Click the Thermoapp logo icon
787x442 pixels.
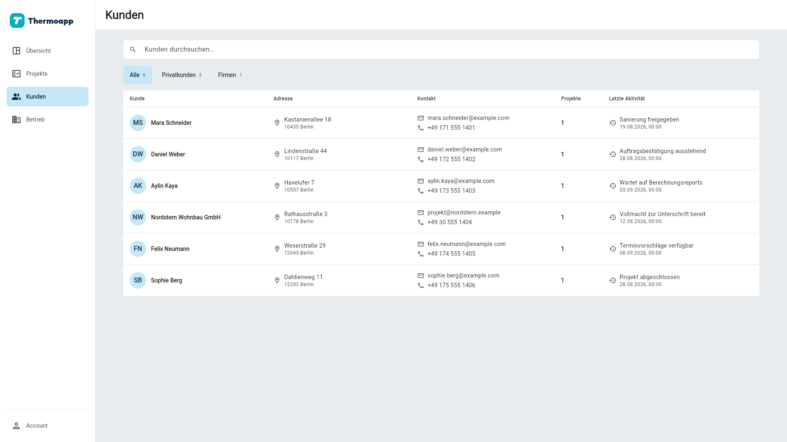(17, 20)
